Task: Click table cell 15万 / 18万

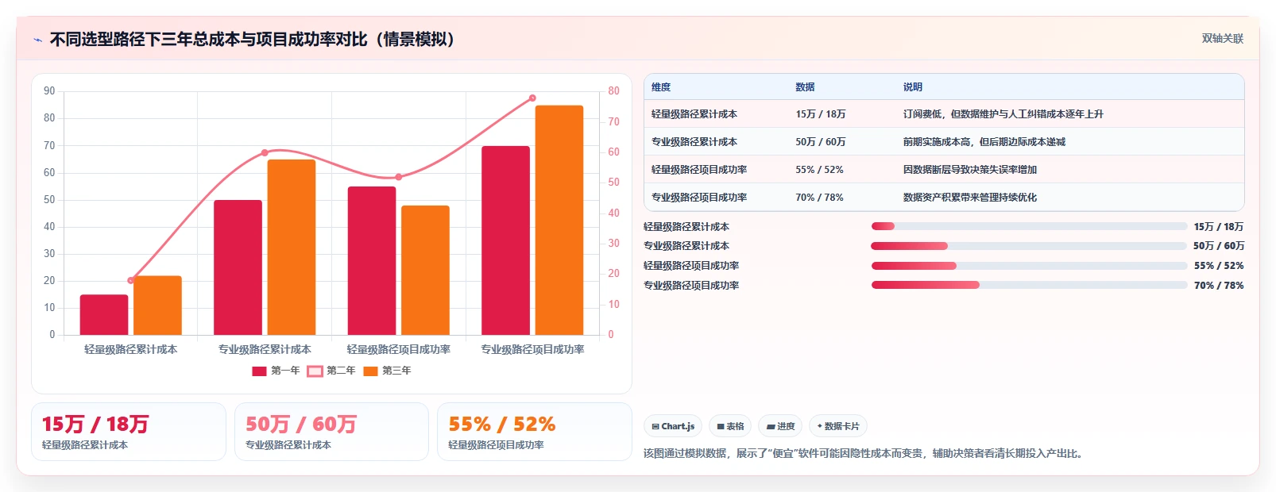Action: (x=820, y=114)
